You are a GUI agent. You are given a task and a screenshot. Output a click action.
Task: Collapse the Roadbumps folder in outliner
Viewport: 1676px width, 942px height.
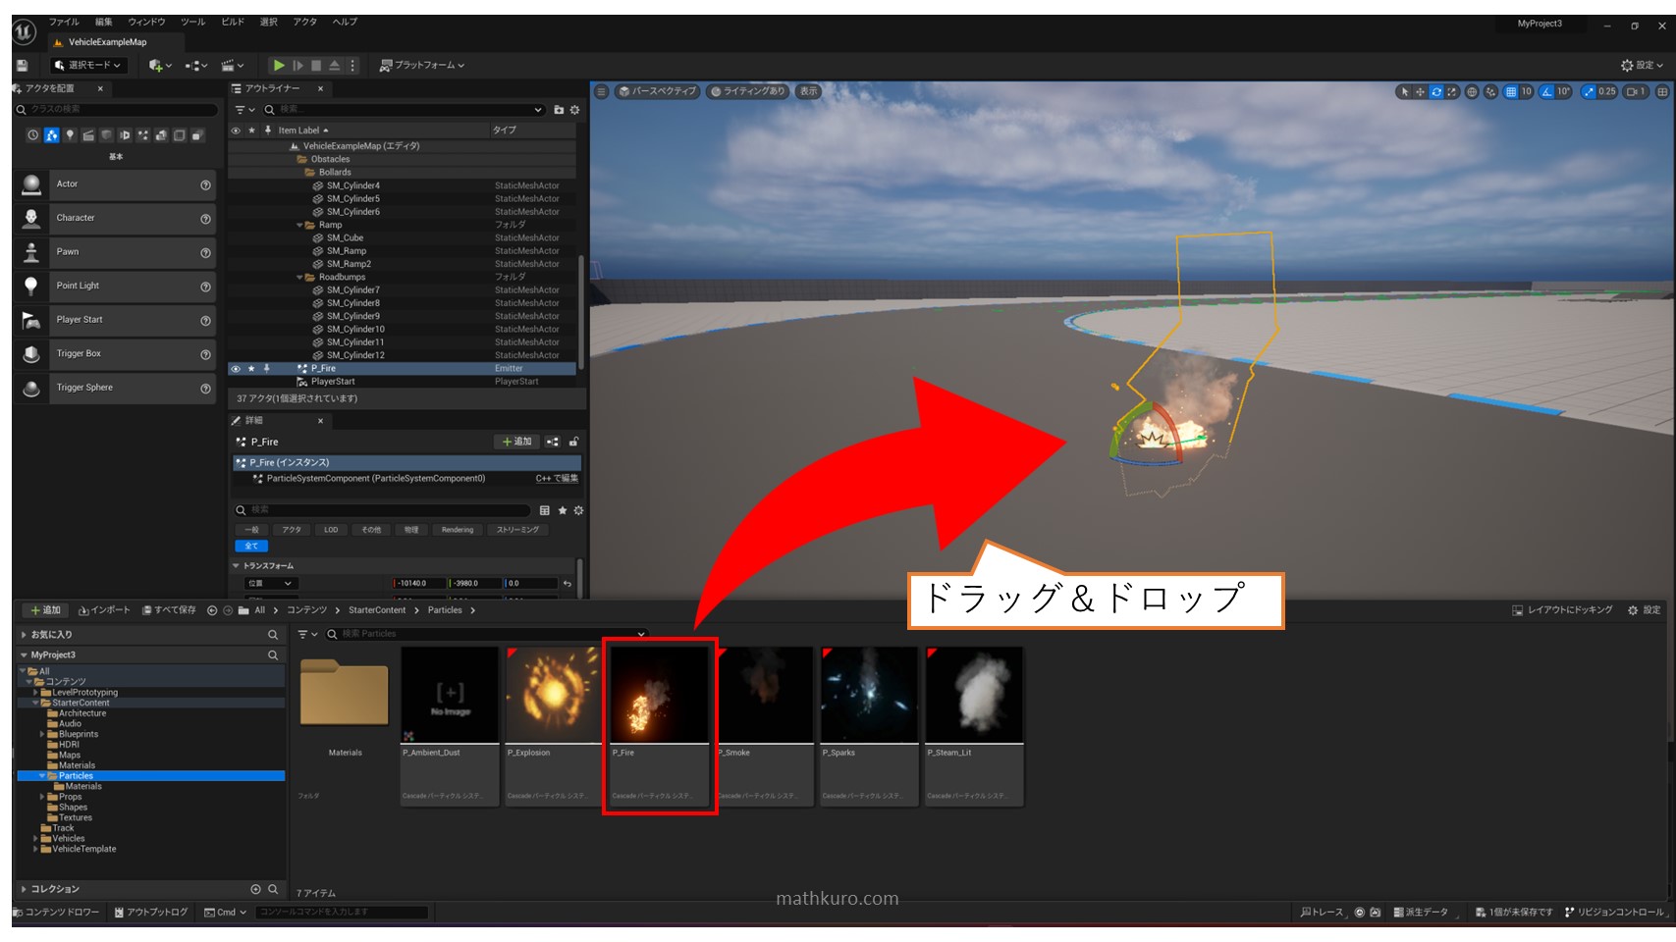coord(299,277)
